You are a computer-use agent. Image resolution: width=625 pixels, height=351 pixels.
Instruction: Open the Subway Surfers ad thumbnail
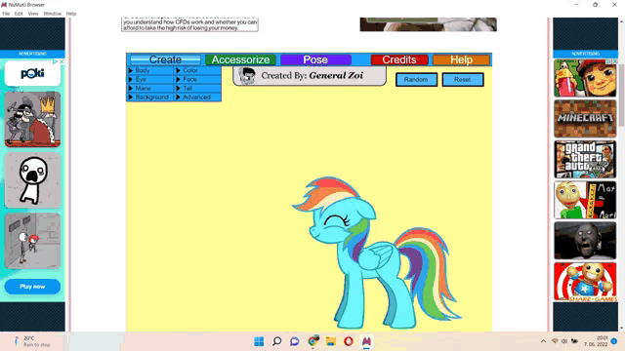585,78
